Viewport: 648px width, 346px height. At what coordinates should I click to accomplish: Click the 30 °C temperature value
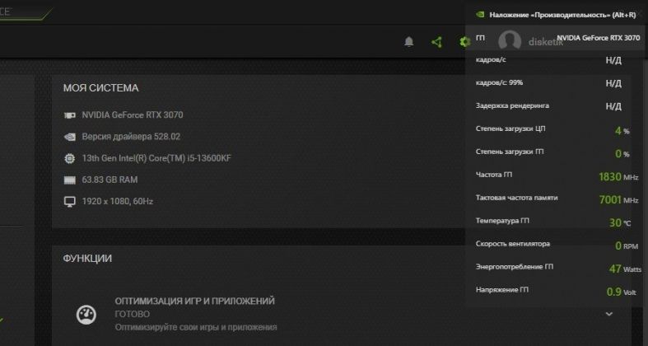620,222
